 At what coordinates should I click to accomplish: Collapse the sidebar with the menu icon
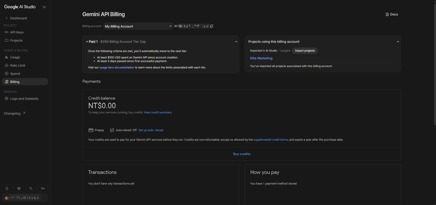[44, 7]
